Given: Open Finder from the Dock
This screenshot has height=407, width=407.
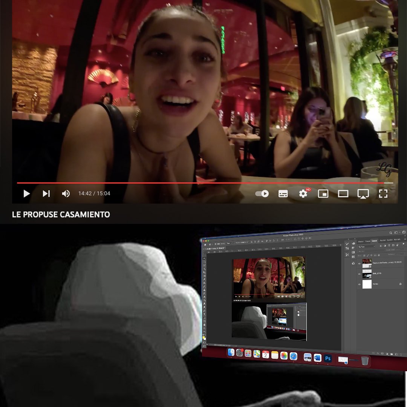Looking at the screenshot, I should pos(231,352).
